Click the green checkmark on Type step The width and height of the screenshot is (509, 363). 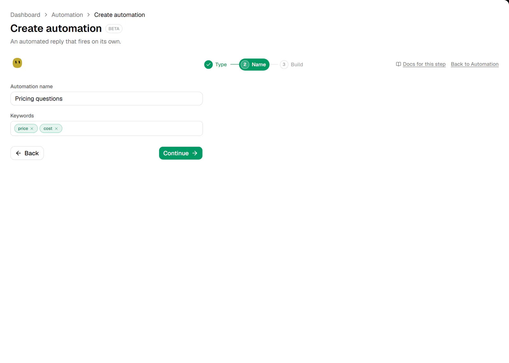(x=208, y=65)
